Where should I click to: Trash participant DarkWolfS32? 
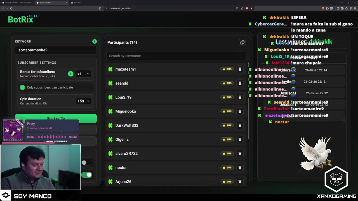point(240,125)
